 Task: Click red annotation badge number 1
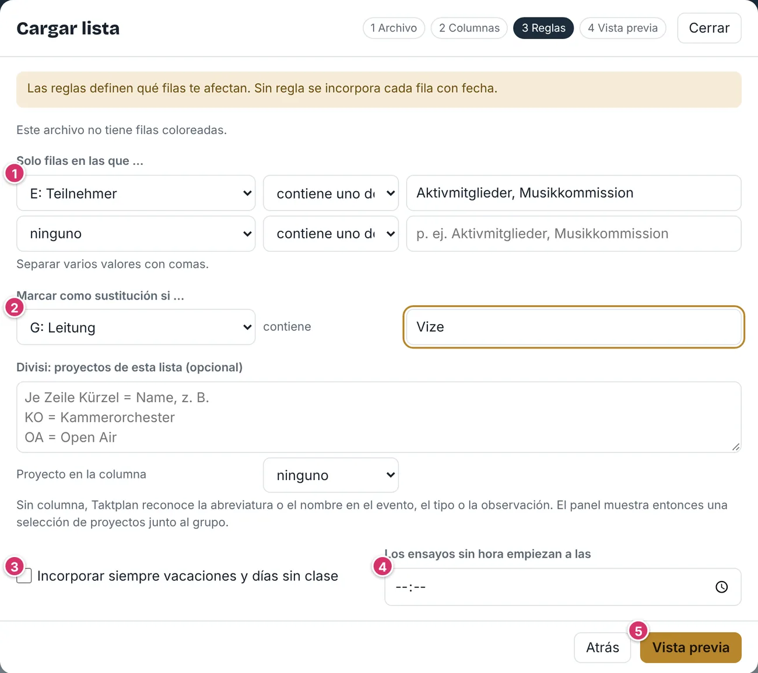(15, 173)
